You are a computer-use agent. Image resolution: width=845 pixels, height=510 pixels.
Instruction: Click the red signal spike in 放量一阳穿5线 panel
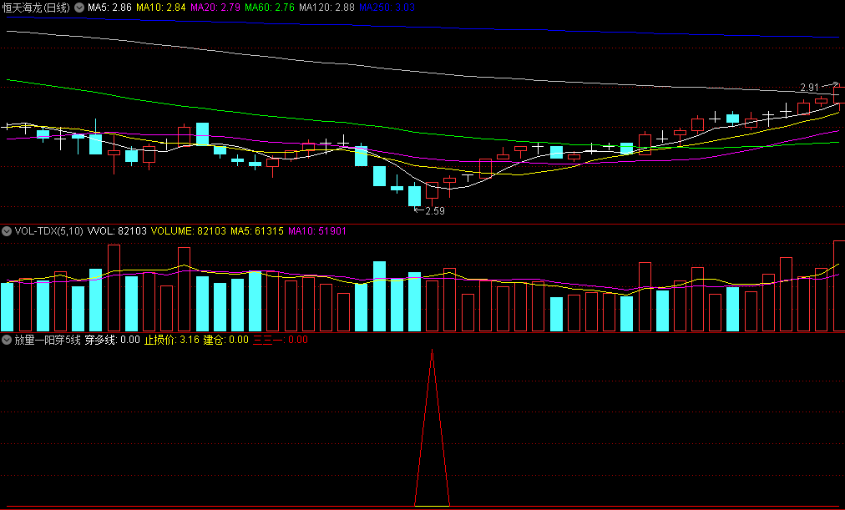pos(432,428)
